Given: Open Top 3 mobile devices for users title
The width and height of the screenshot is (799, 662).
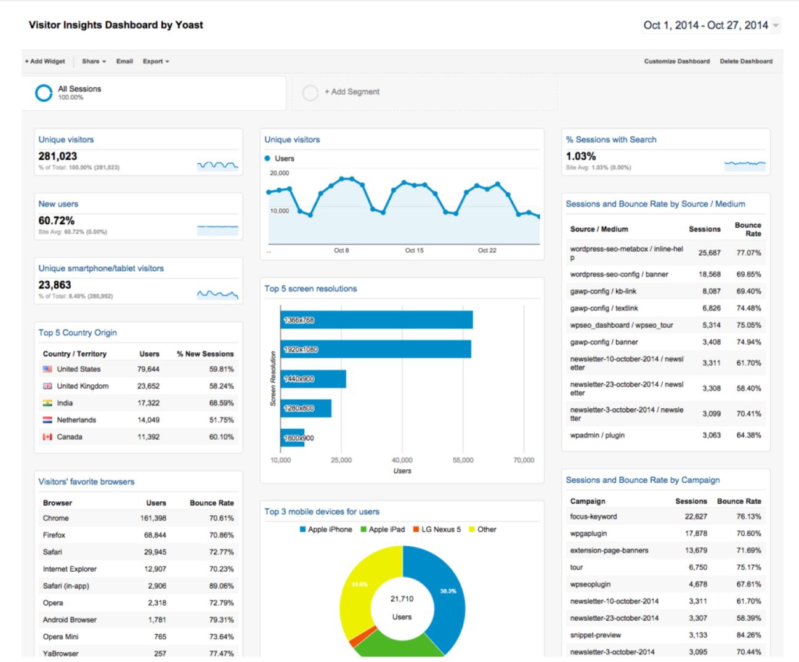Looking at the screenshot, I should 322,512.
